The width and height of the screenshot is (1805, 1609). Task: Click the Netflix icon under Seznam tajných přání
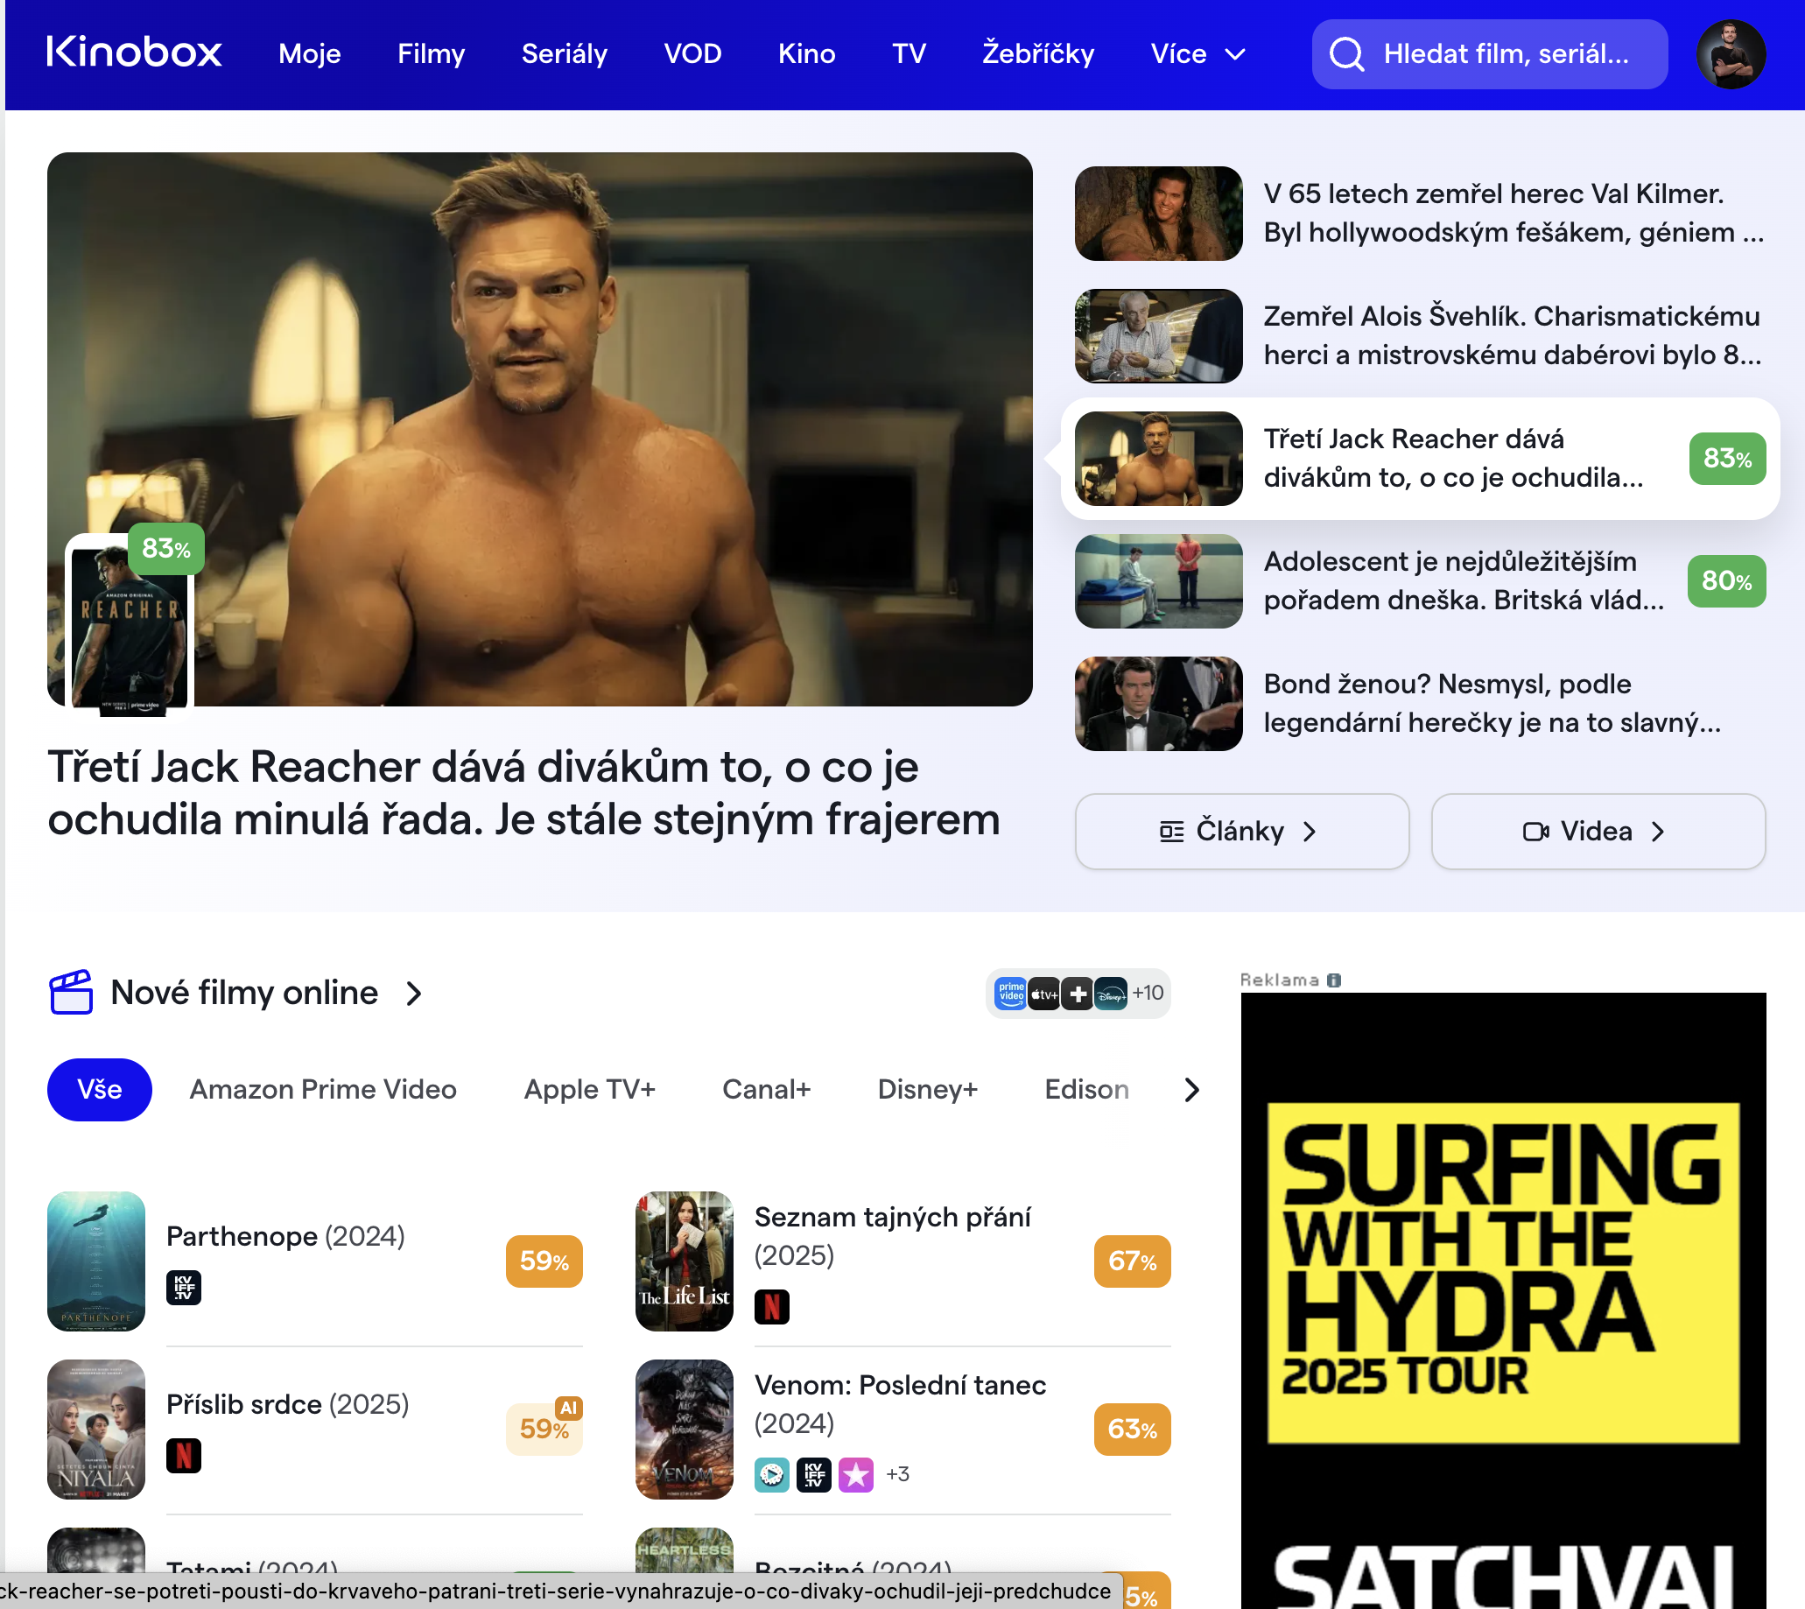point(772,1306)
